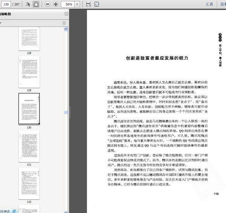Click the thumbnail panel scrollbar handle
This screenshot has width=226, height=213.
pos(66,112)
